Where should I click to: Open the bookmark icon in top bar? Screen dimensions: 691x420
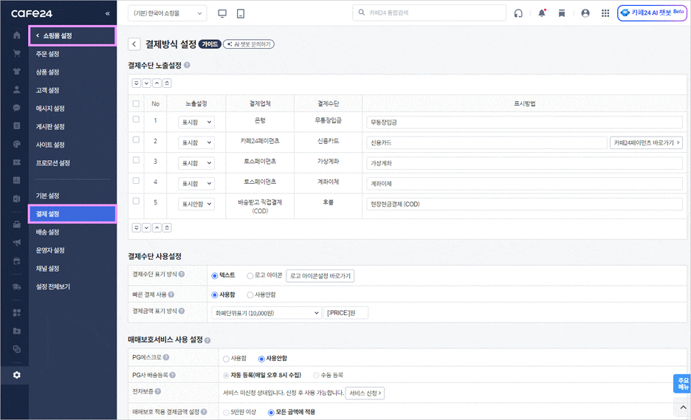pyautogui.click(x=561, y=13)
